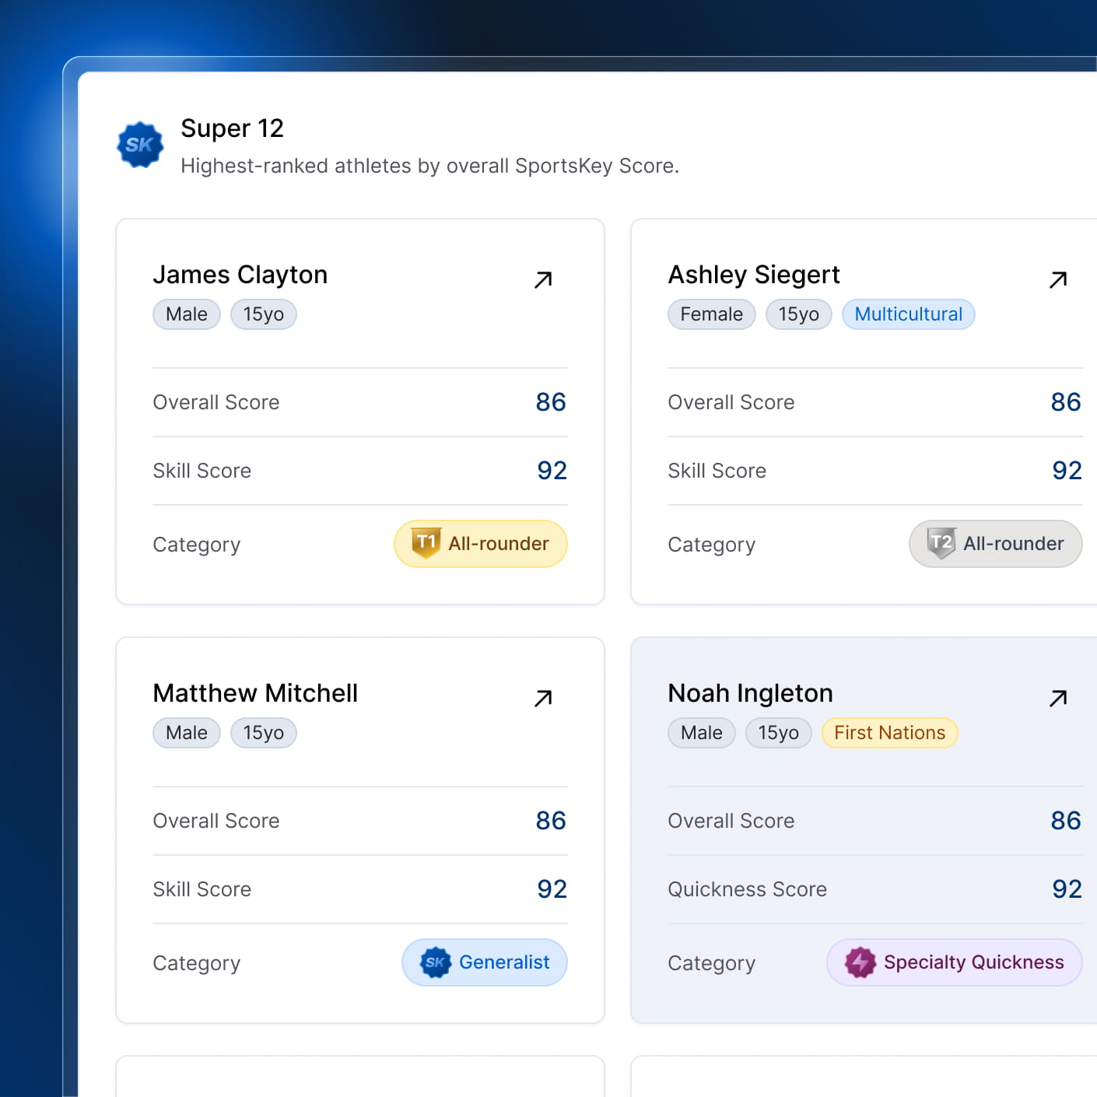Click Noah Ingleton's Quickness Score value 92

(x=1067, y=889)
